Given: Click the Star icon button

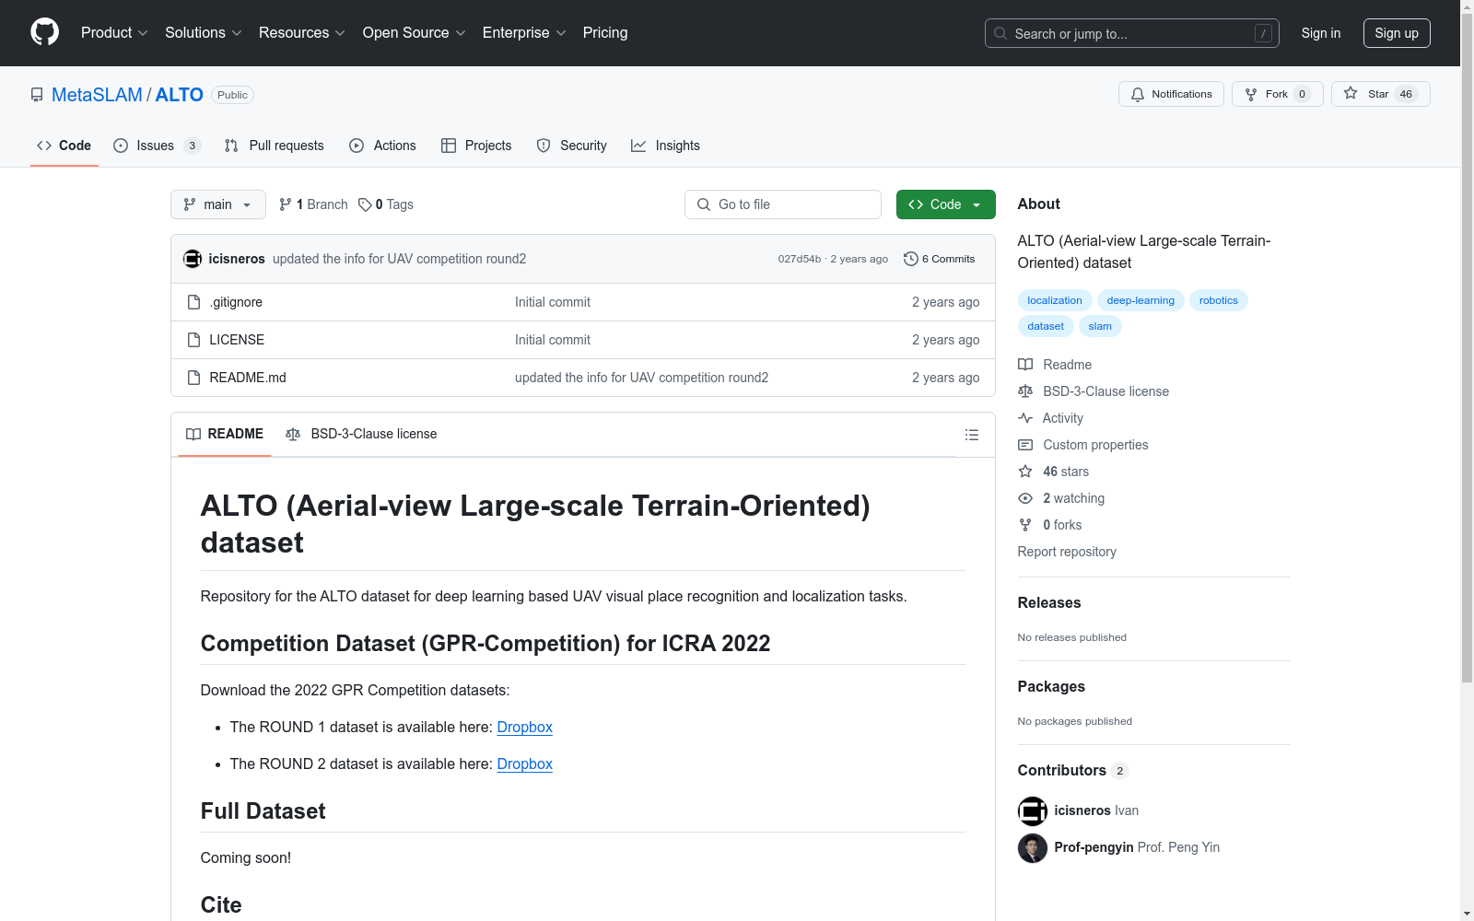Looking at the screenshot, I should pyautogui.click(x=1351, y=93).
